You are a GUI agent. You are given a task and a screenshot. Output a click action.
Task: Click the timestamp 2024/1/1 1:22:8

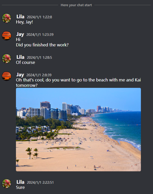tap(40, 17)
